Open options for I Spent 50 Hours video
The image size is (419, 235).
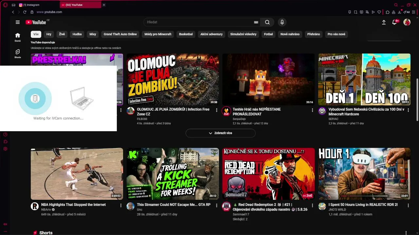pos(408,206)
